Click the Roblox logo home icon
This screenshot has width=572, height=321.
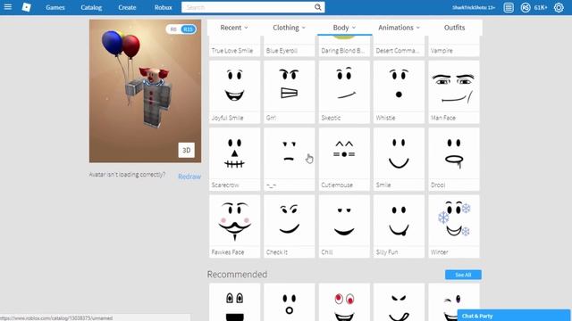(x=26, y=7)
